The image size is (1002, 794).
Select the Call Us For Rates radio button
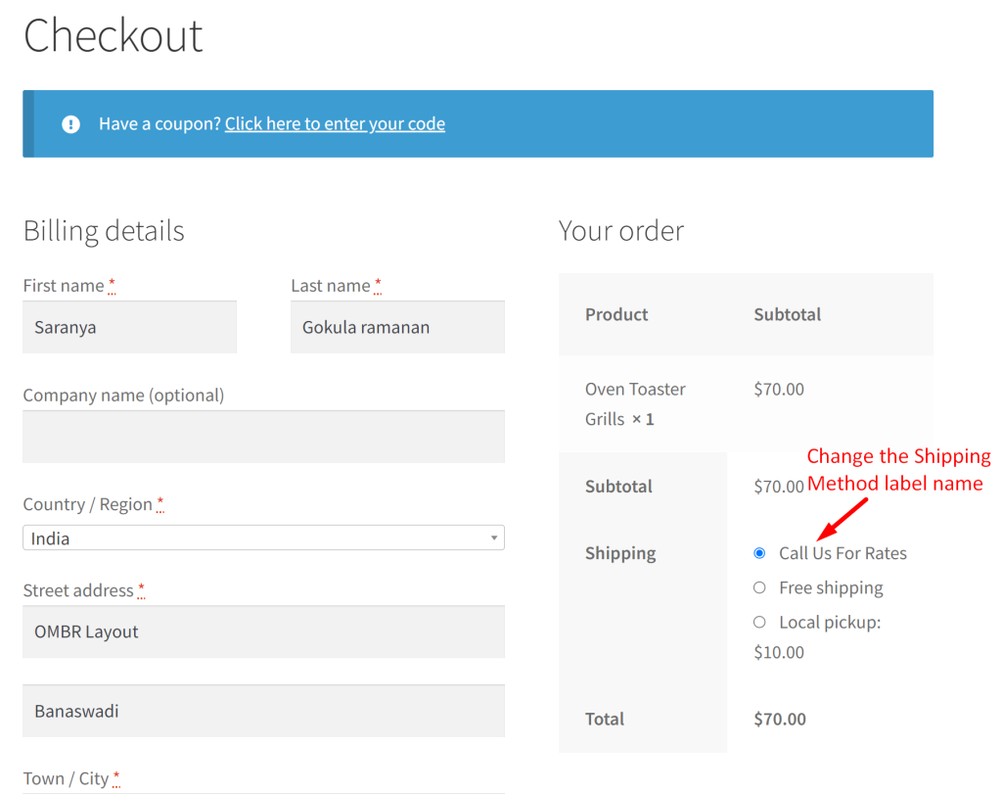(x=759, y=553)
